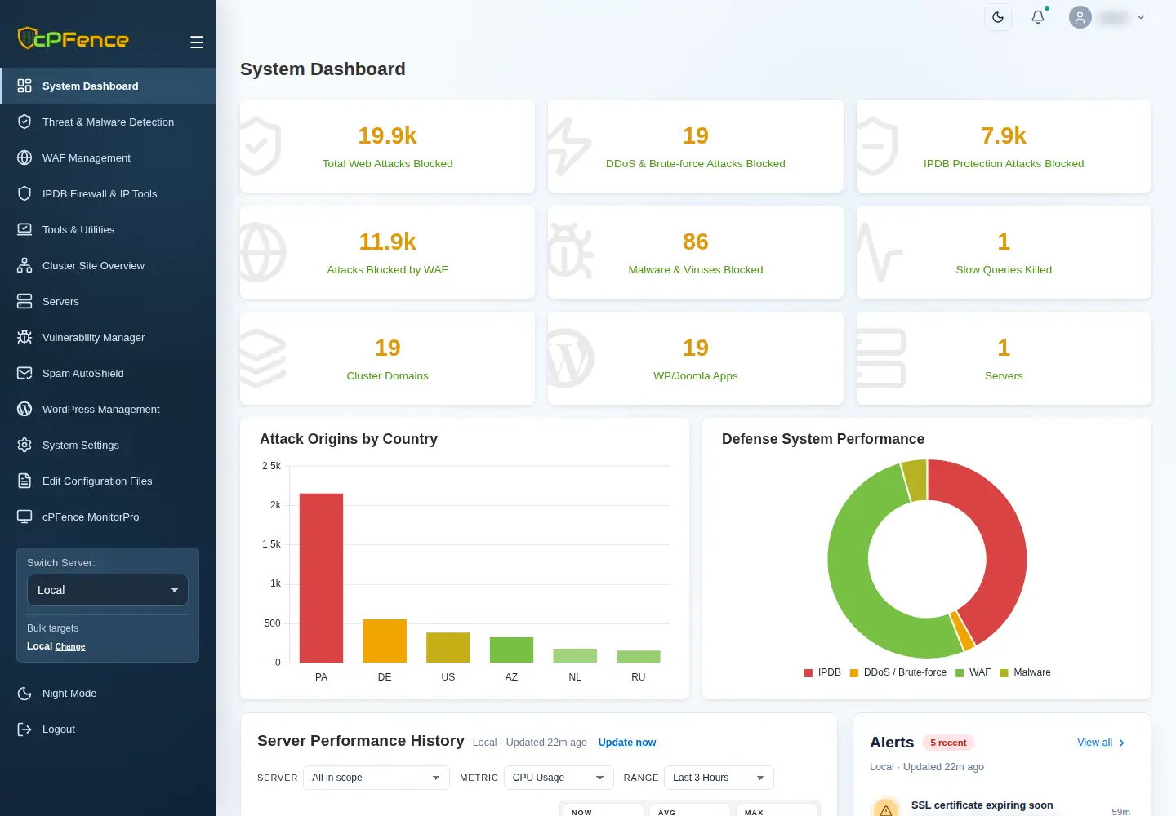Open the DDoS & Brute-force Attacks Blocked card
Screen dimensions: 1176x816
[696, 146]
